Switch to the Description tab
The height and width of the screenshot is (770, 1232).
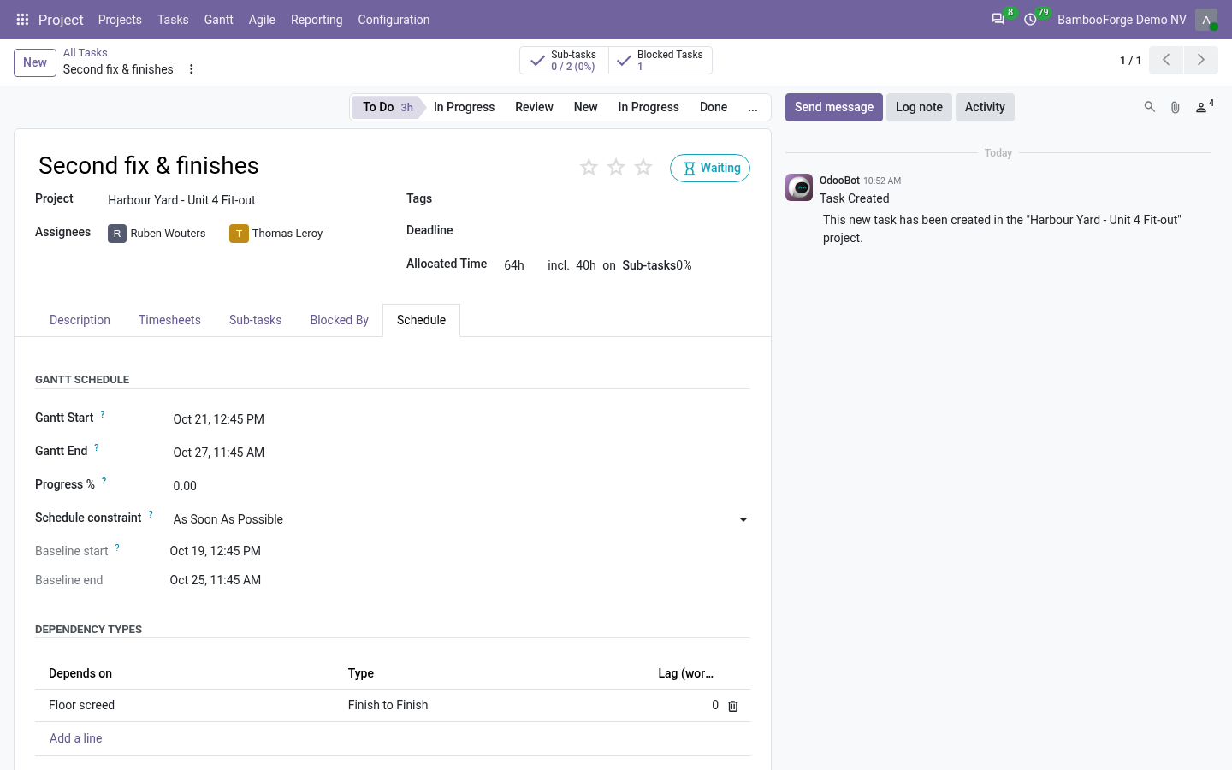coord(80,320)
